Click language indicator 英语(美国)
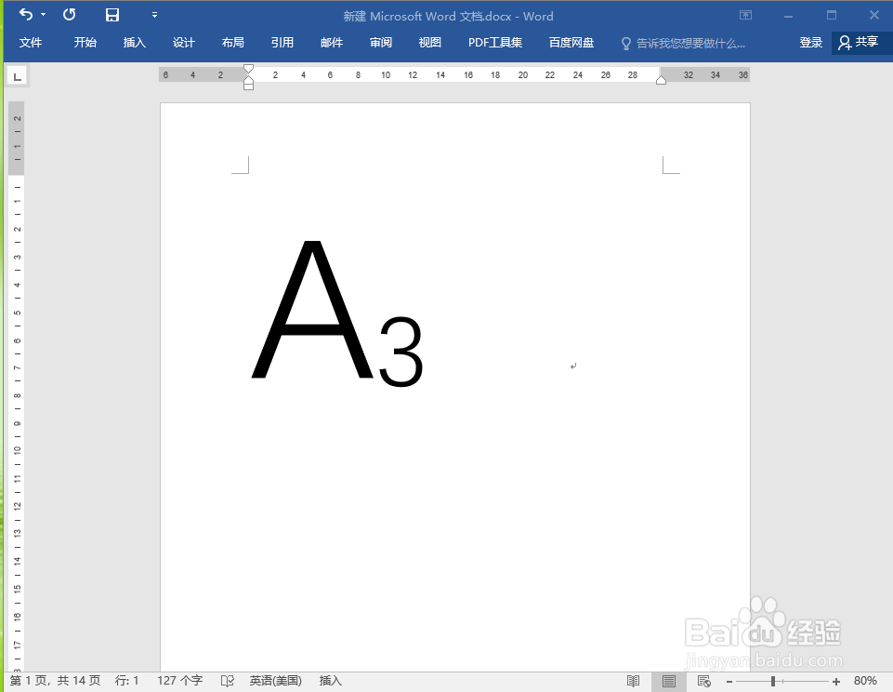The image size is (893, 692). (x=276, y=681)
